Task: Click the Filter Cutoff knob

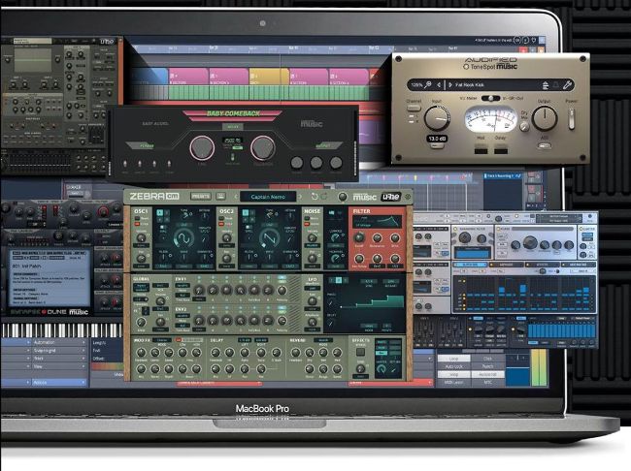Action: click(x=358, y=237)
